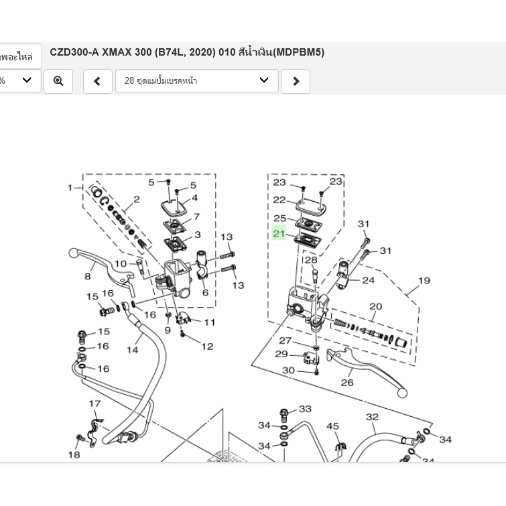
Task: Select part number 19 master cylinder assembly
Action: (424, 280)
